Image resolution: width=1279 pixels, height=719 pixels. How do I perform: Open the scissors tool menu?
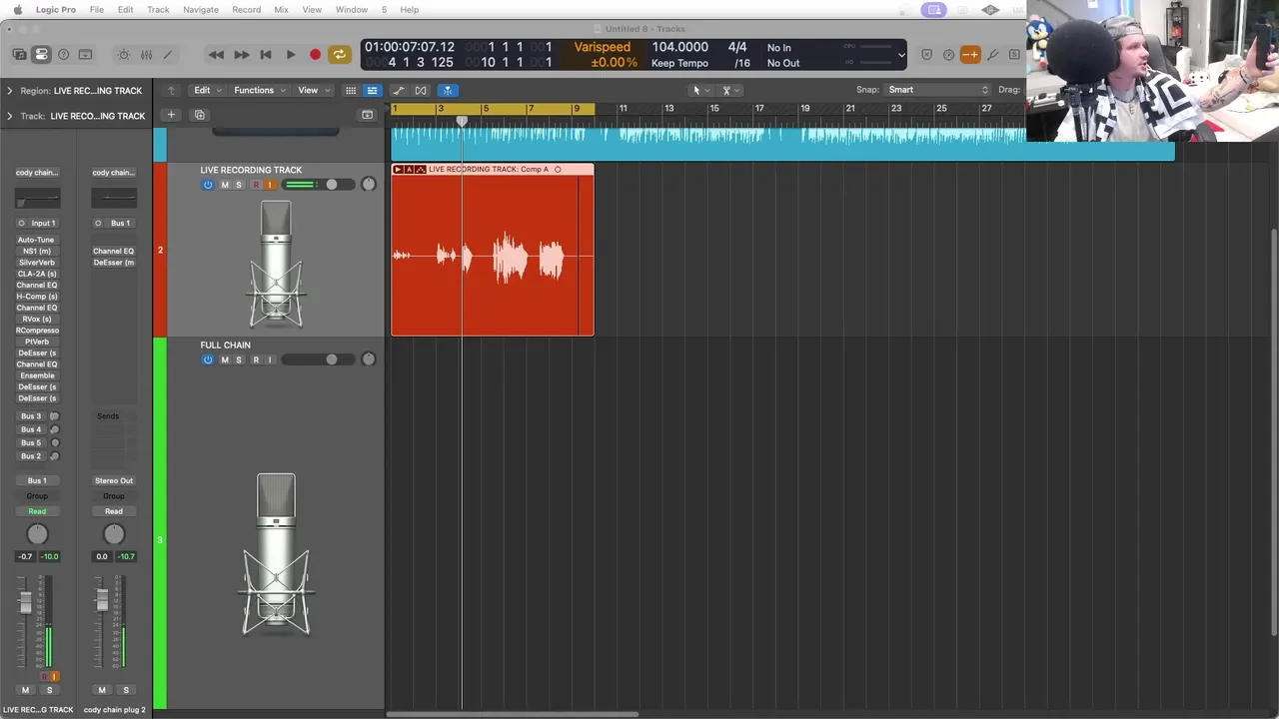(730, 90)
